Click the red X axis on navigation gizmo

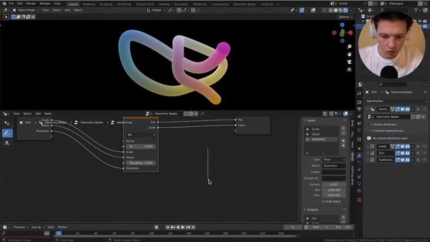click(350, 33)
